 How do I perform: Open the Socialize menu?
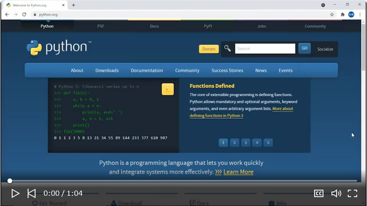[325, 49]
